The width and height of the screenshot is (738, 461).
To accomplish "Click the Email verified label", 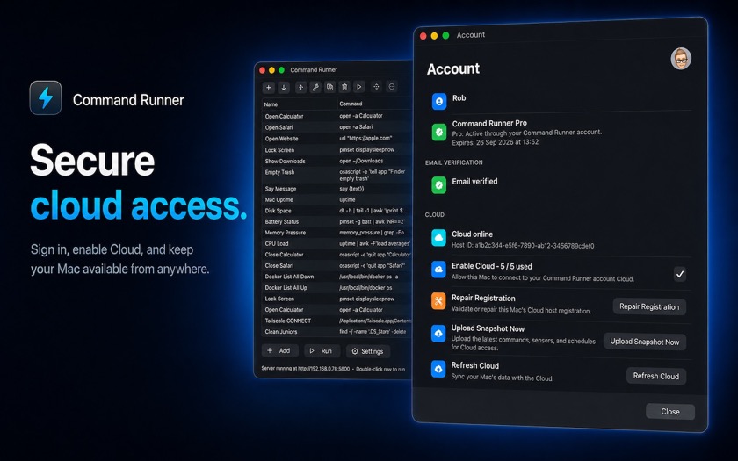I will tap(474, 182).
